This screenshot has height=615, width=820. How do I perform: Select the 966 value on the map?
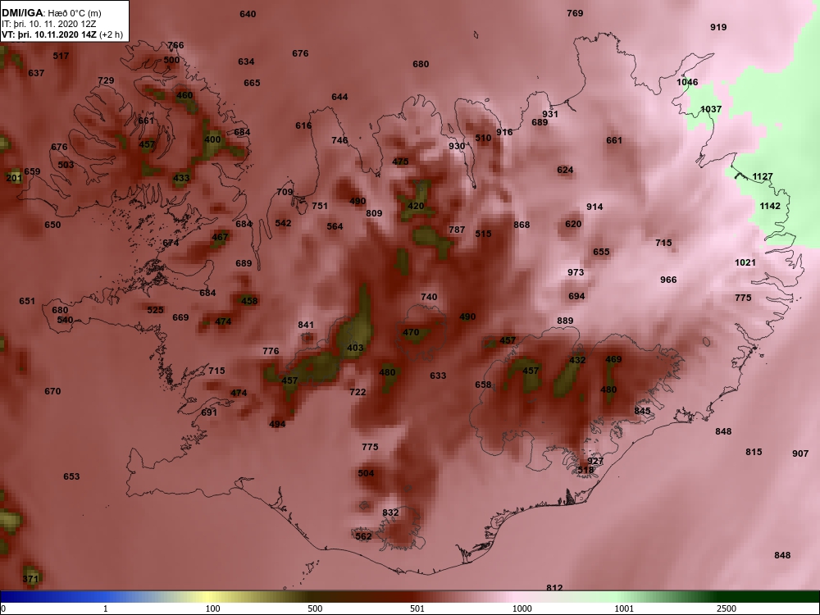point(668,280)
